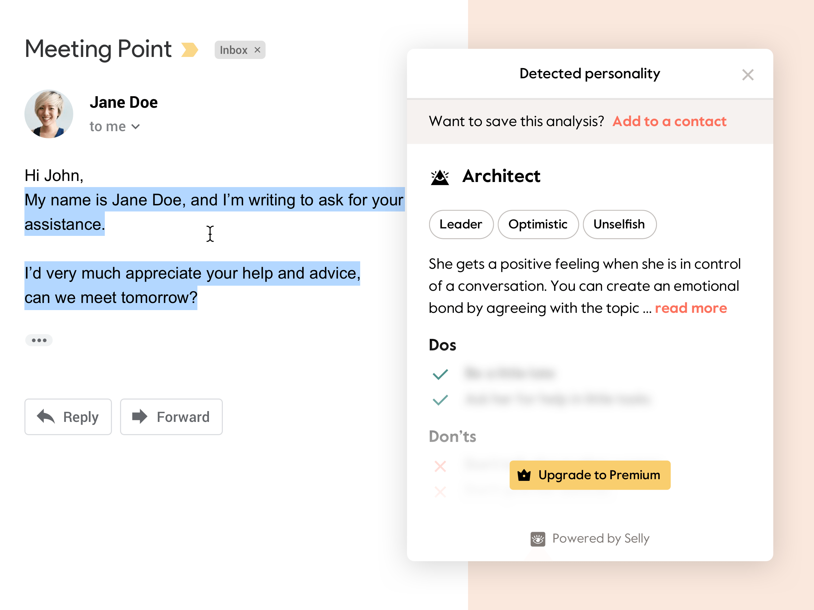
Task: Select the Unselfish trait tag
Action: click(619, 224)
